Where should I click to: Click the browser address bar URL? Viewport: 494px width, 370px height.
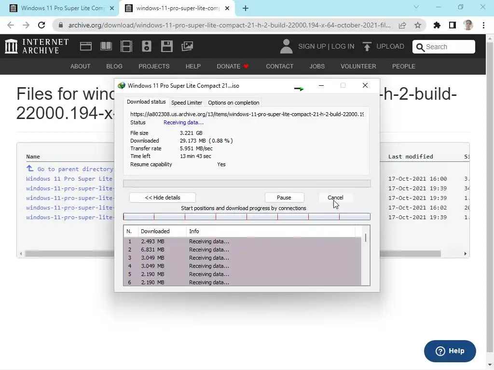229,25
